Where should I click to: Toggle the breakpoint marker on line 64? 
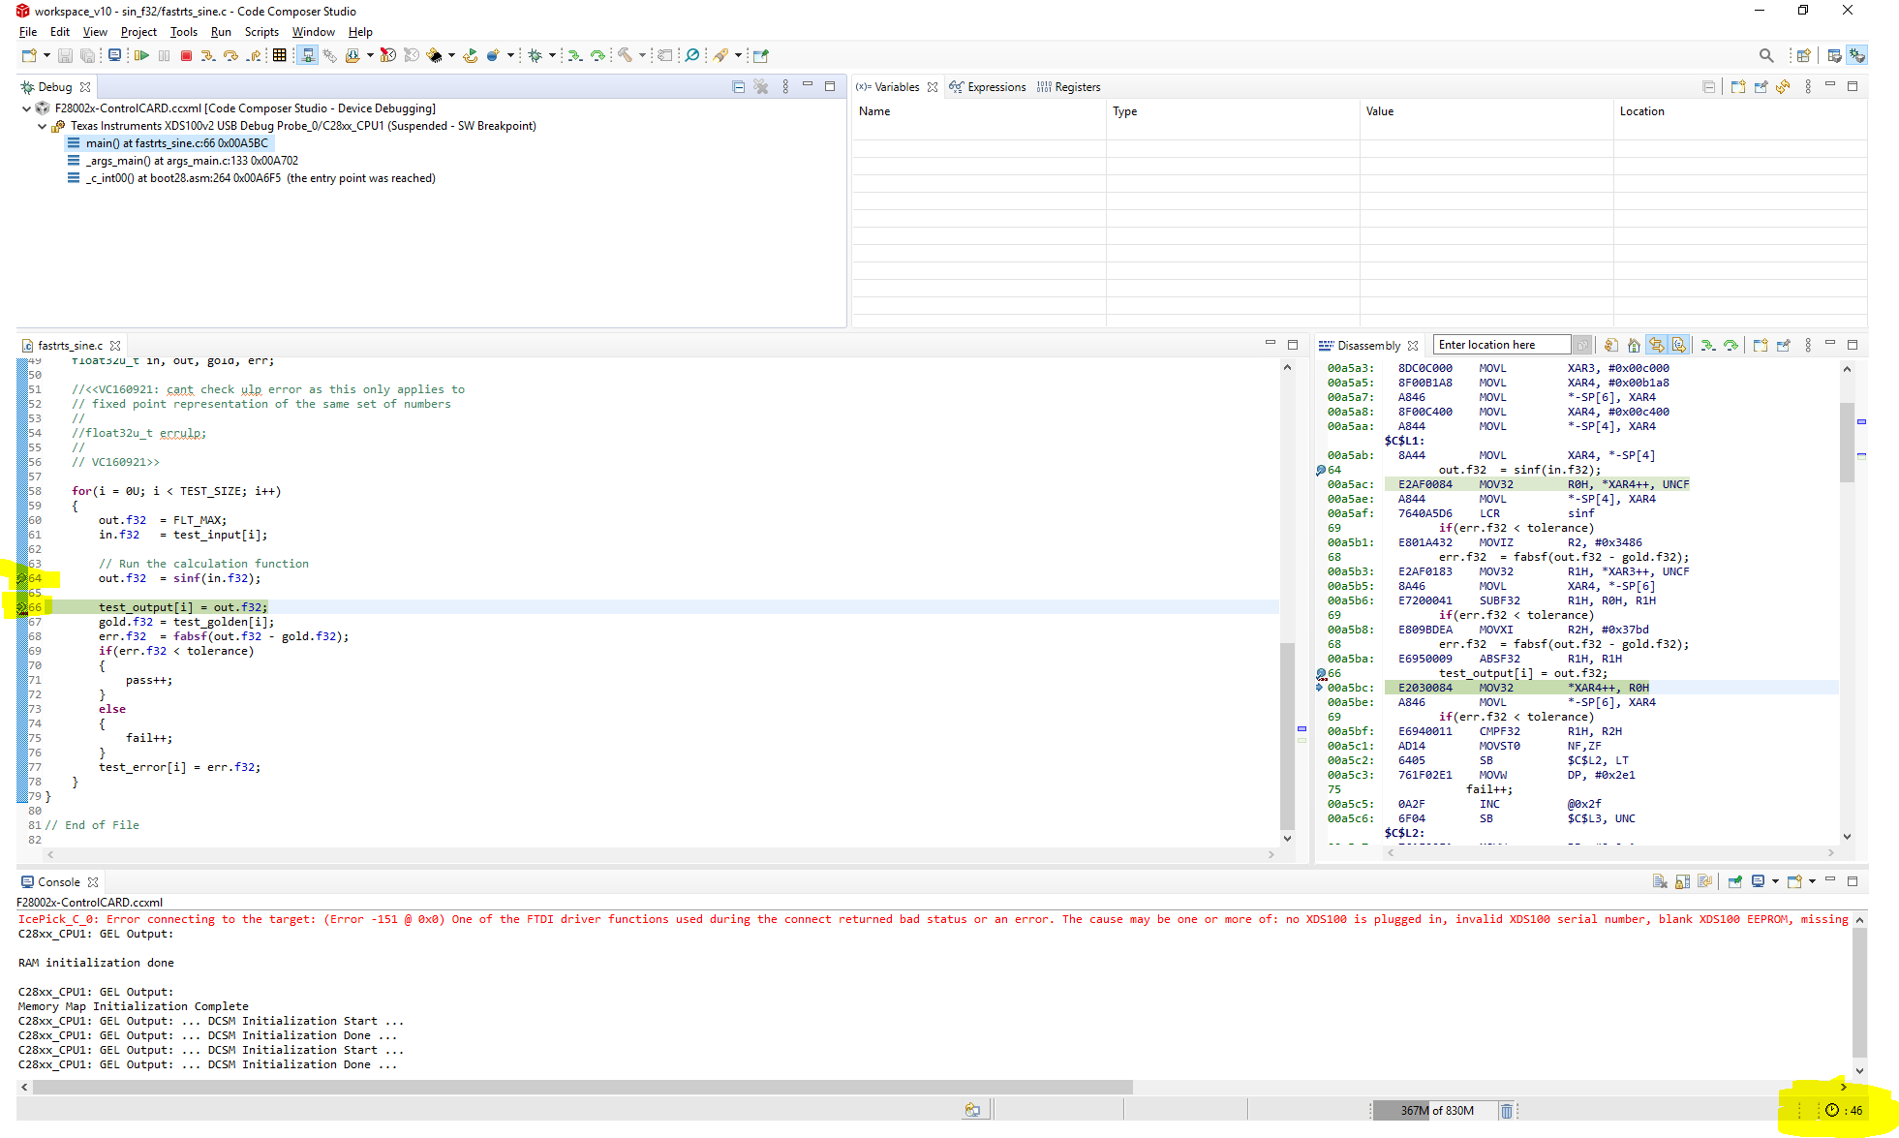21,578
